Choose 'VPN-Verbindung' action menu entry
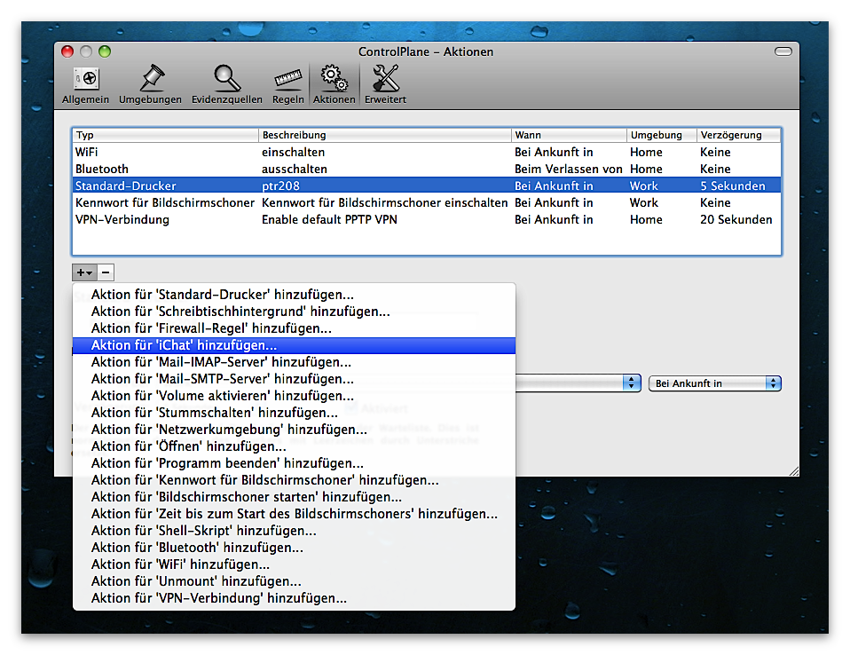 [x=294, y=598]
